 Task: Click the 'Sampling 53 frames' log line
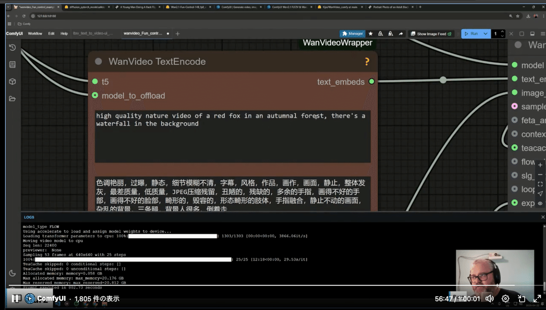click(74, 254)
